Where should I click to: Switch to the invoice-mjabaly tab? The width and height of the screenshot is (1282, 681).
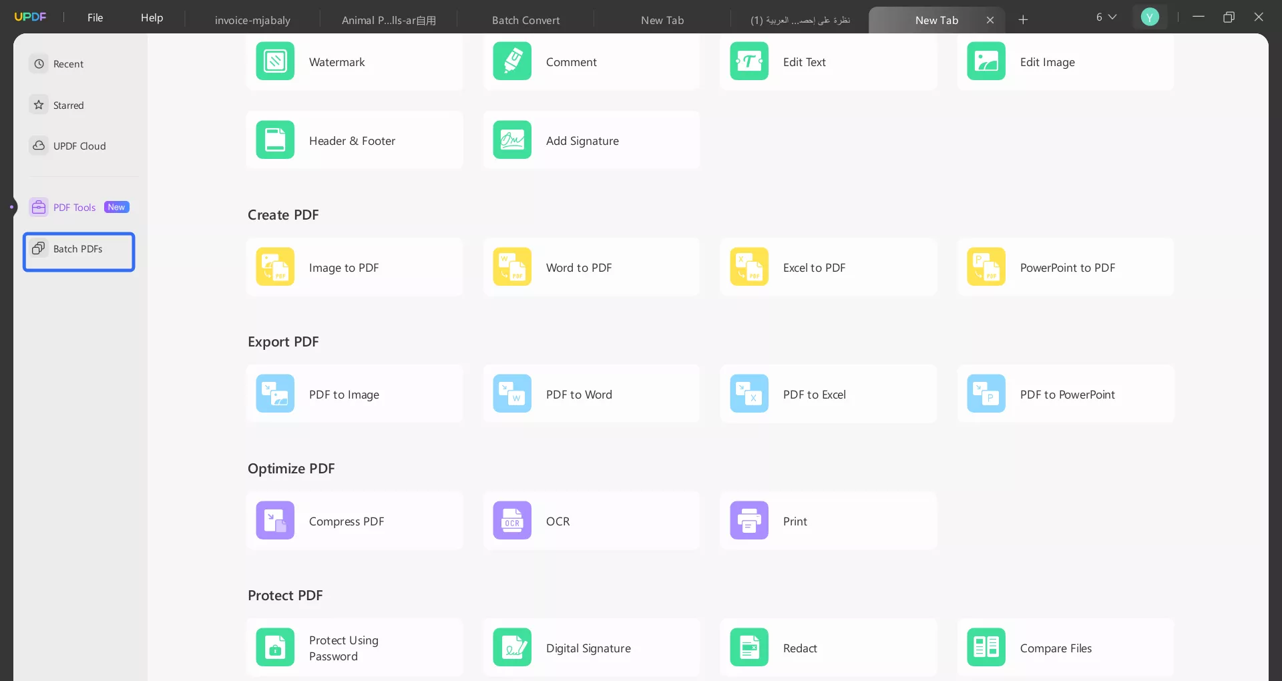pyautogui.click(x=252, y=20)
